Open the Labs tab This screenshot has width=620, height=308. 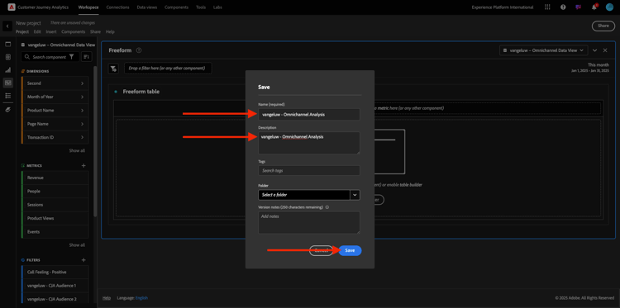click(217, 7)
